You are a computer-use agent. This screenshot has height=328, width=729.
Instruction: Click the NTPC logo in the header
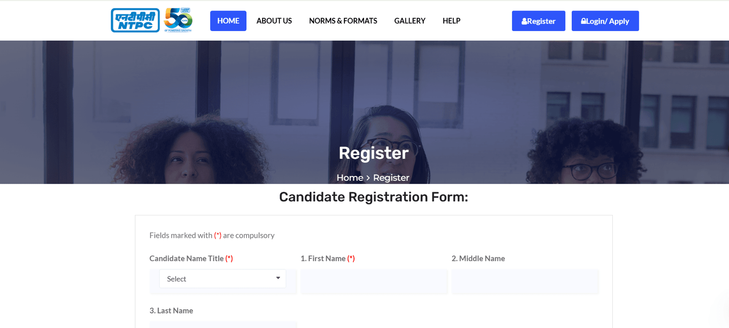[135, 20]
